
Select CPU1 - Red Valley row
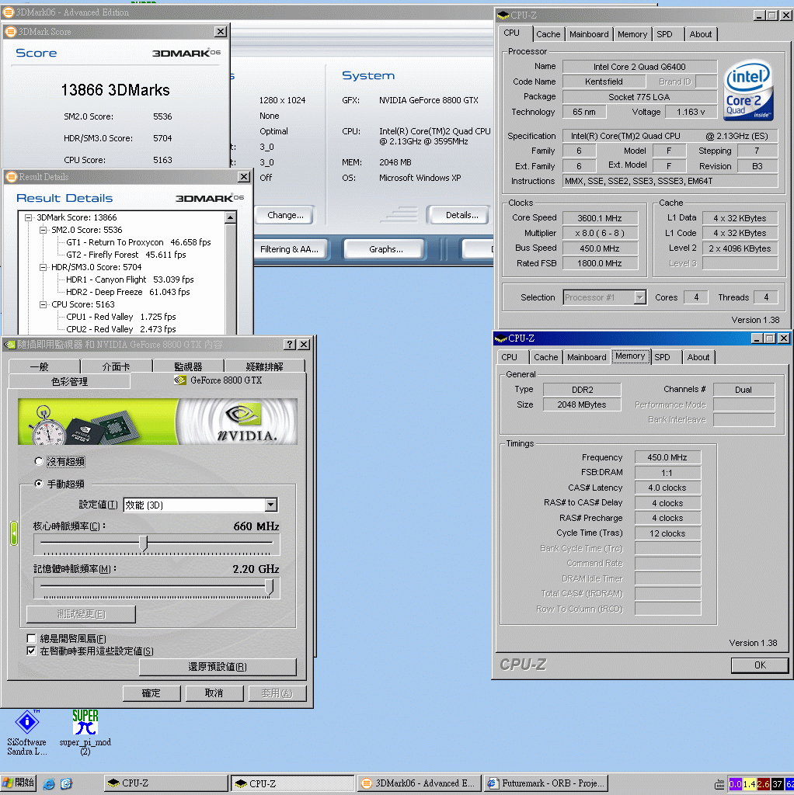(120, 317)
